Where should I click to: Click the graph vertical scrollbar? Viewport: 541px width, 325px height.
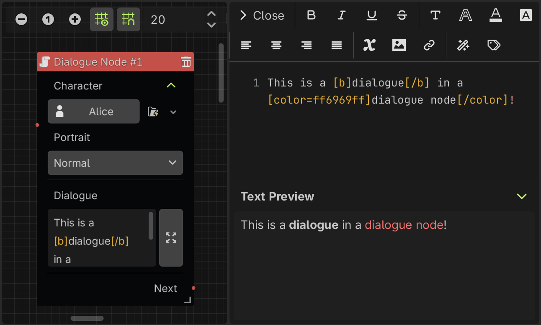click(221, 73)
